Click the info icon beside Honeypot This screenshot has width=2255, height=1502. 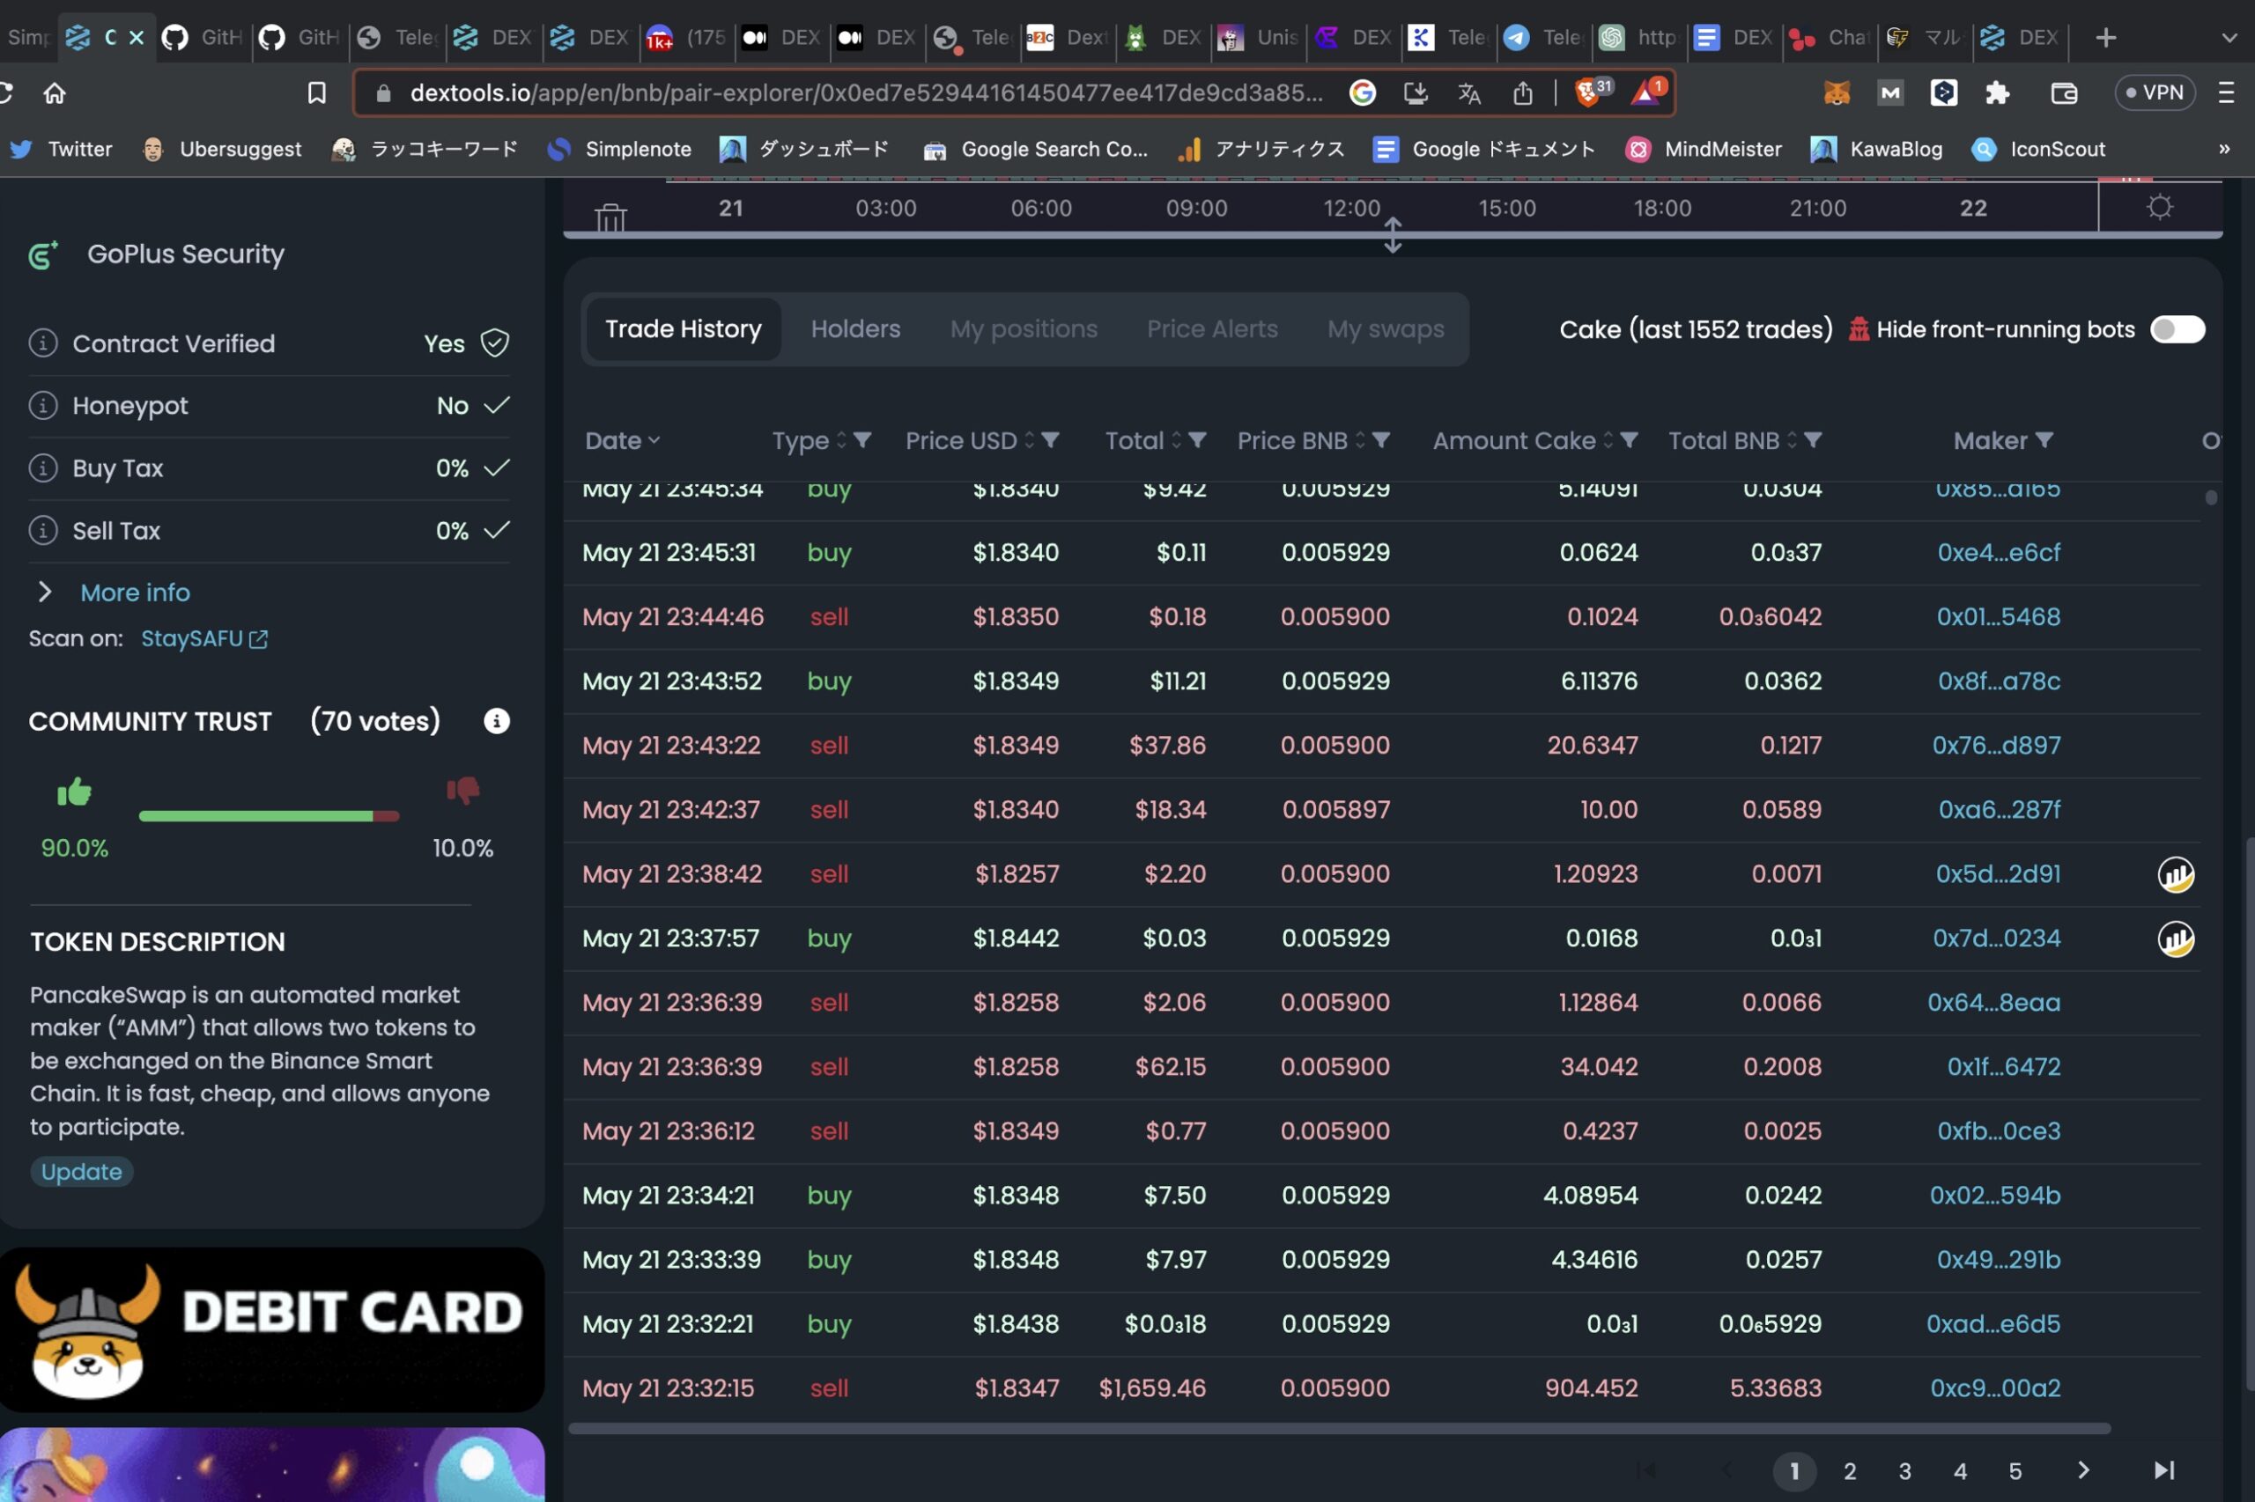(44, 405)
